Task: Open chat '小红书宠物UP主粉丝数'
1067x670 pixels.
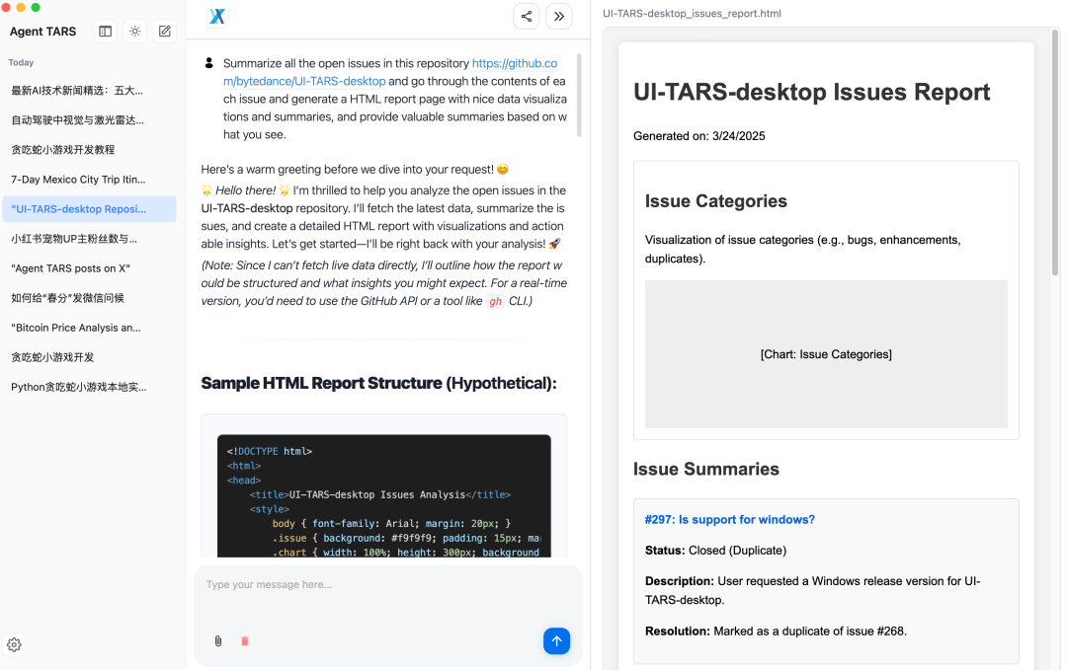Action: [89, 239]
